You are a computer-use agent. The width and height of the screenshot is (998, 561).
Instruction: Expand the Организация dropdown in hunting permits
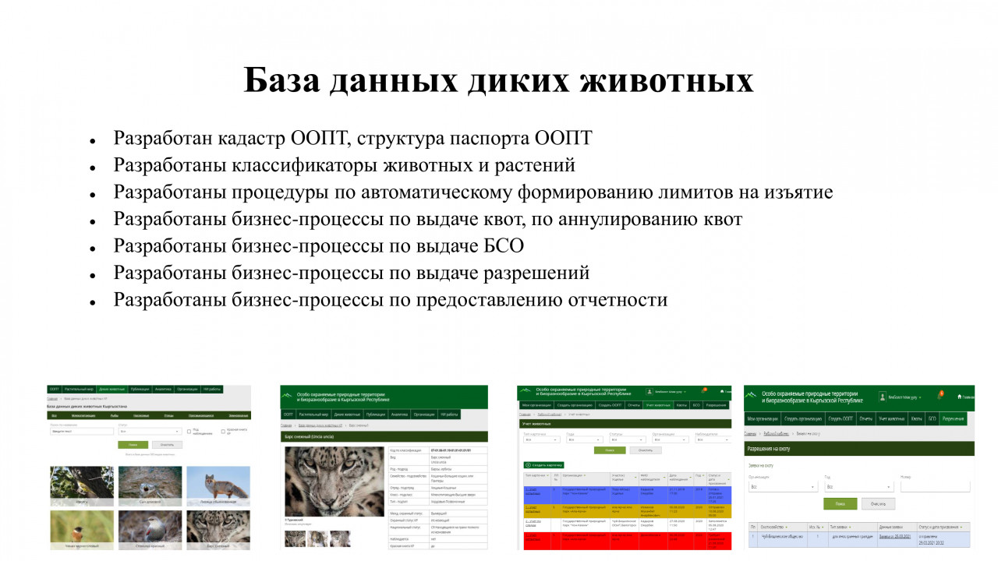[x=780, y=486]
